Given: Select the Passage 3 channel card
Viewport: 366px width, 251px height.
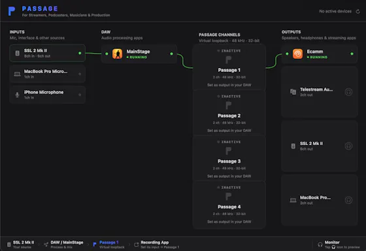Looking at the screenshot, I should (x=229, y=158).
